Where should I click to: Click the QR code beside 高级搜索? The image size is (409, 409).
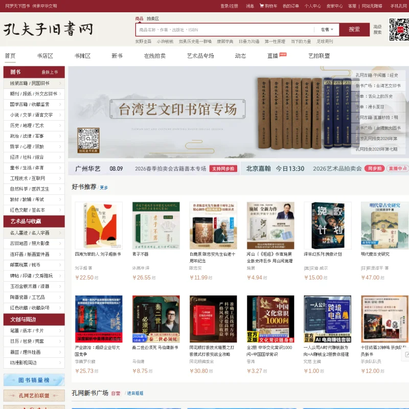click(x=399, y=30)
